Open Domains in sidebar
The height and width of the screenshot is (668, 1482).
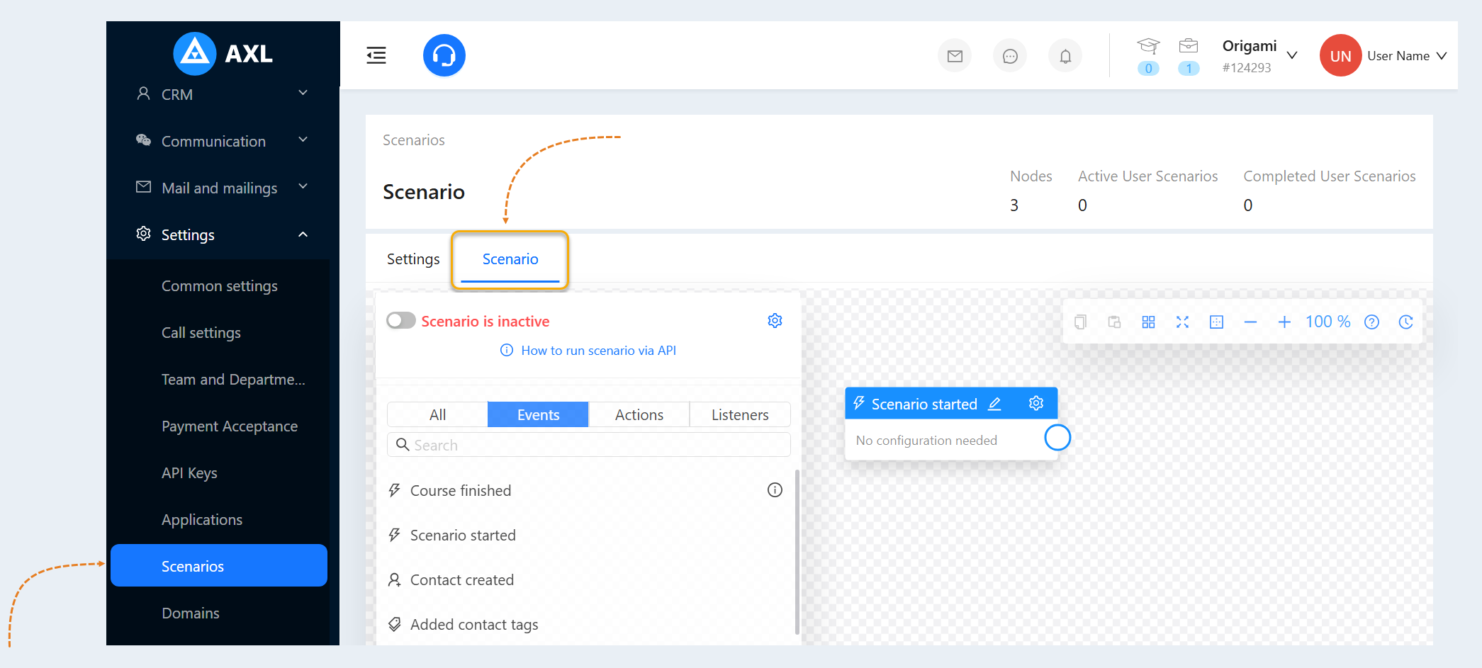tap(220, 613)
